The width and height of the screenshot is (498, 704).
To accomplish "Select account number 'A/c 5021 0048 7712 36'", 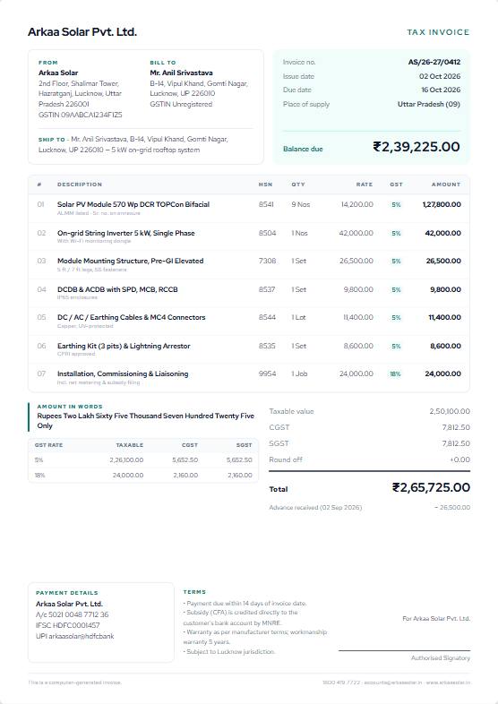I will tap(73, 614).
